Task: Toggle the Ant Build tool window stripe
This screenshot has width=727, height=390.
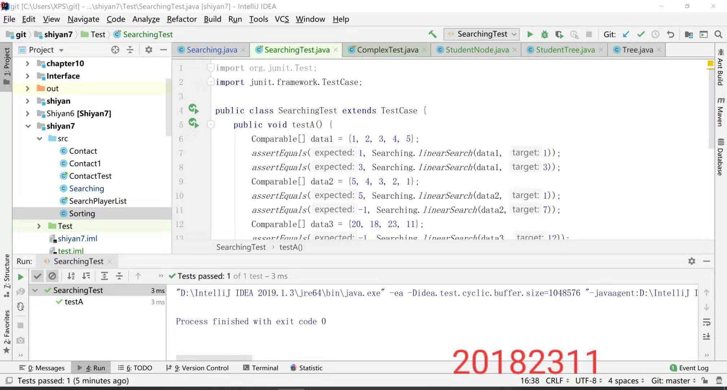Action: (720, 68)
